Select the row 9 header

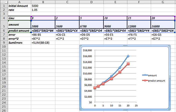pos(3,43)
